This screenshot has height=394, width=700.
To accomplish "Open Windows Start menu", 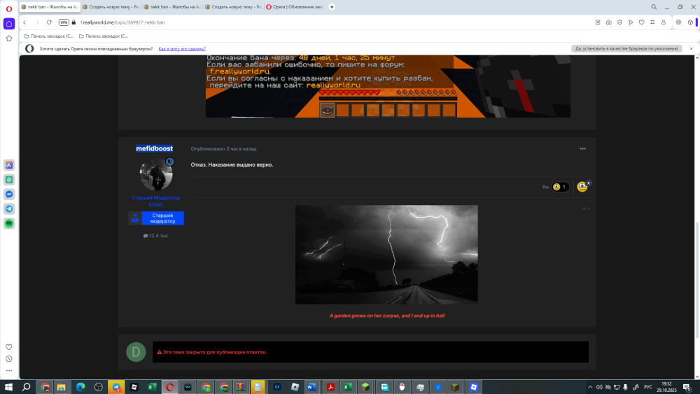I will tap(8, 387).
